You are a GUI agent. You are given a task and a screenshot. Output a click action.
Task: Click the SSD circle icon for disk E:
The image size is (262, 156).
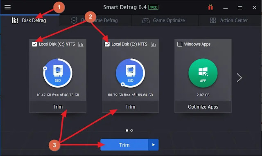pyautogui.click(x=130, y=73)
